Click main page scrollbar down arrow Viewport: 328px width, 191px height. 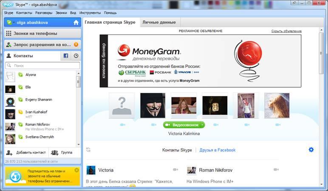(321, 184)
